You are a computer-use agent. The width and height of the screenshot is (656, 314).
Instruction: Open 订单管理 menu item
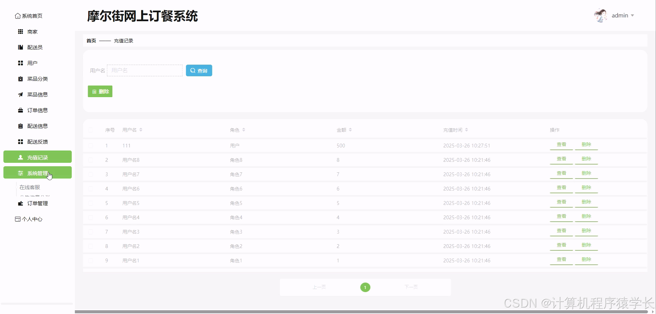click(x=38, y=204)
